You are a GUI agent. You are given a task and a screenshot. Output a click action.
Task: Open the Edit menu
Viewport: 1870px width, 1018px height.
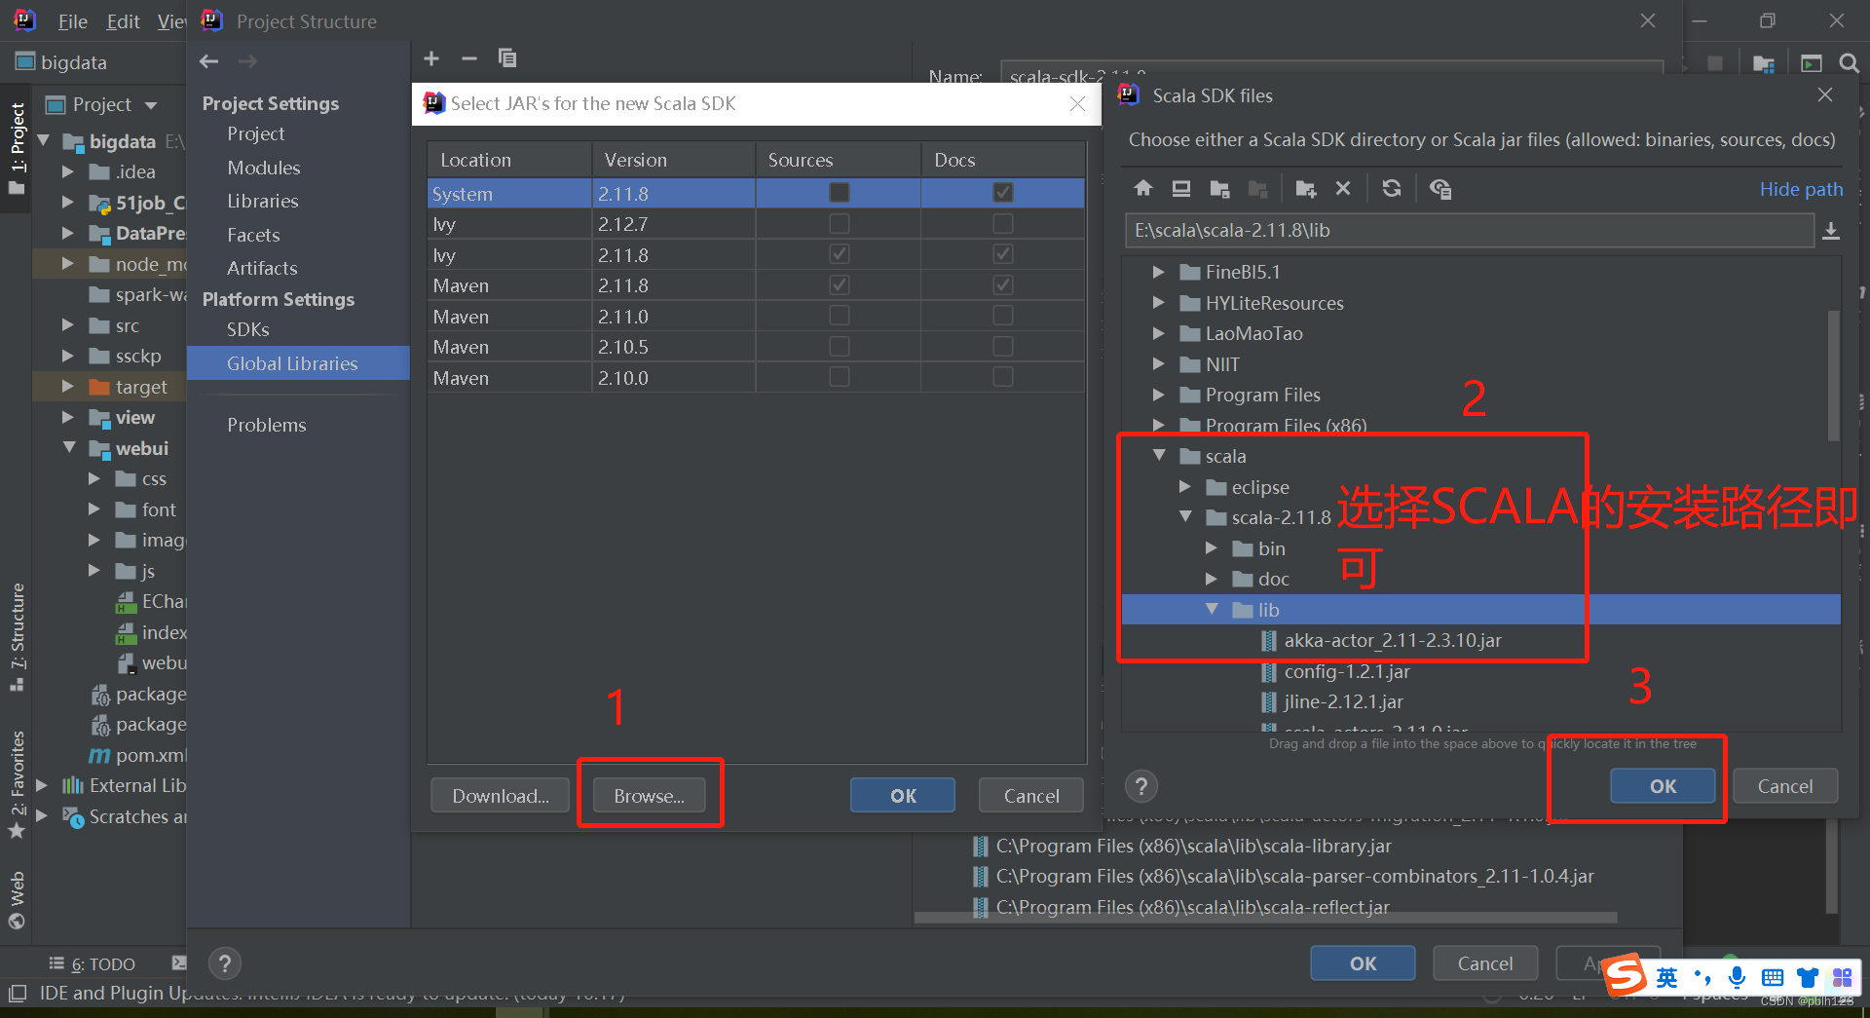click(123, 21)
